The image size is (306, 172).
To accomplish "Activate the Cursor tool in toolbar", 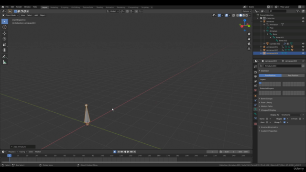I will pyautogui.click(x=4, y=27).
